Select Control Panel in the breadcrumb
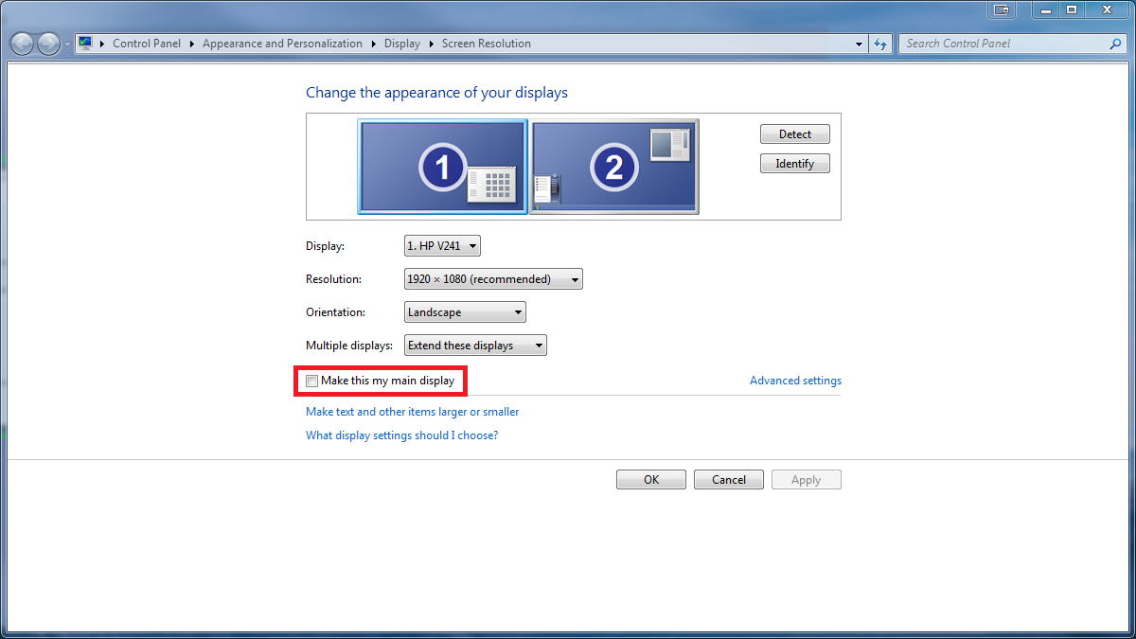The width and height of the screenshot is (1136, 639). [149, 44]
